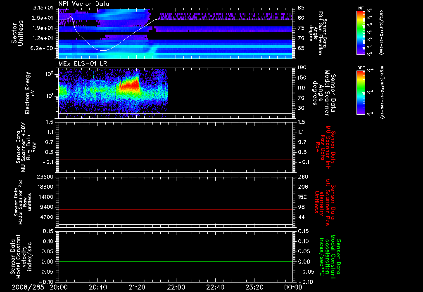Click the 85 degree elevation tick value

301,8
